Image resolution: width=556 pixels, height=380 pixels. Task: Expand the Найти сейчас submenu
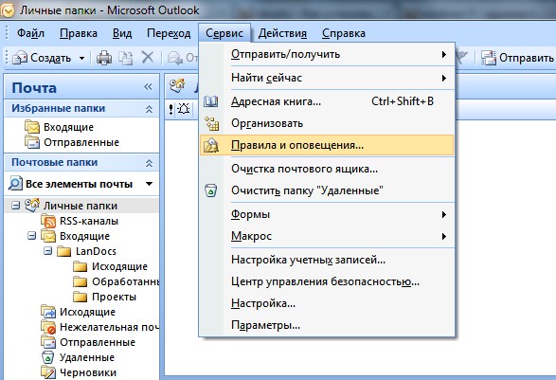click(327, 78)
